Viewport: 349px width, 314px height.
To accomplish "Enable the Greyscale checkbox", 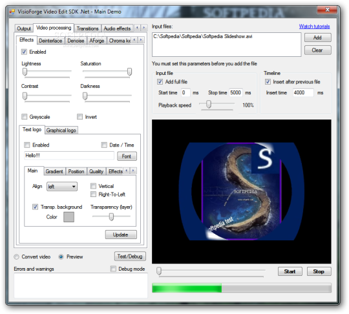I will [x=24, y=117].
